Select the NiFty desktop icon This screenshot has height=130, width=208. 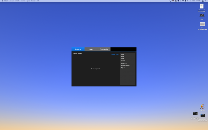pos(202,16)
